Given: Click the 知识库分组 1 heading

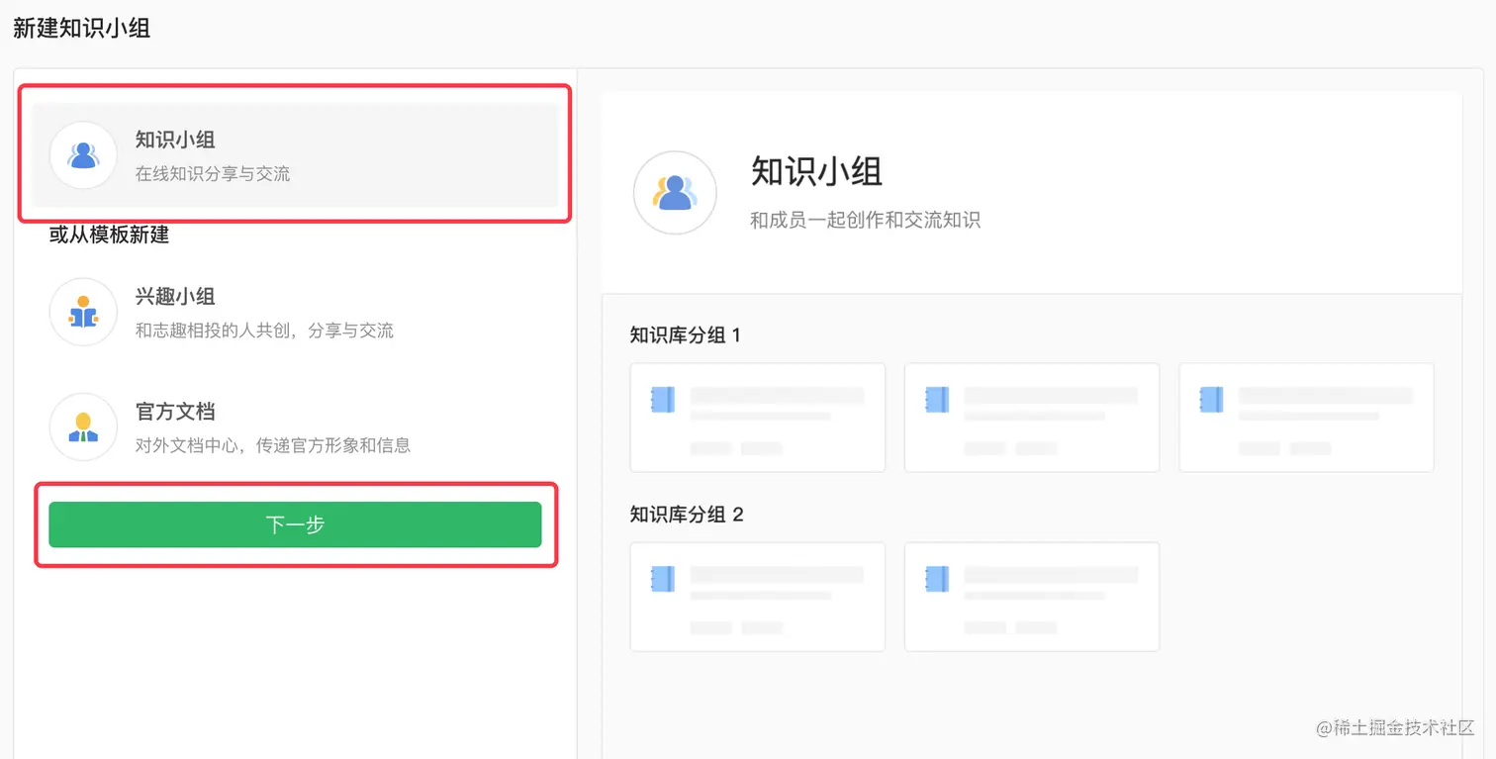Looking at the screenshot, I should (x=686, y=335).
